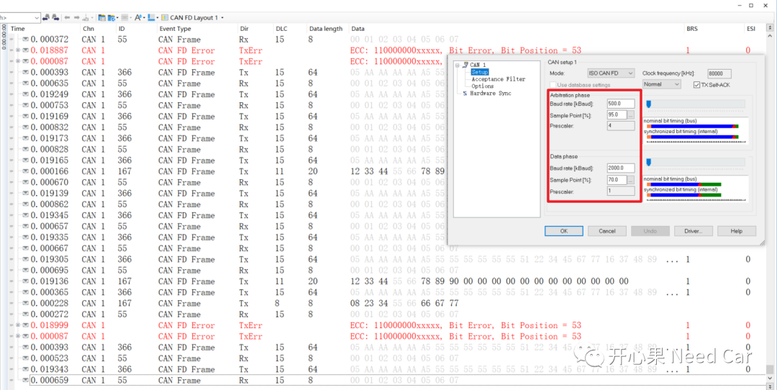Toggle the TX Self-ACK checkbox
Screen dimensions: 777x390
pos(697,85)
